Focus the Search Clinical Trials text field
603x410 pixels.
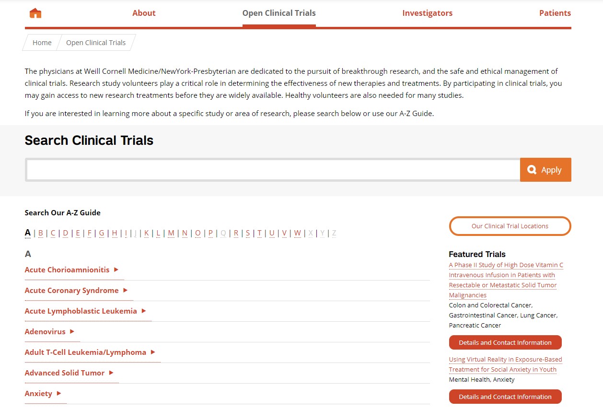273,170
